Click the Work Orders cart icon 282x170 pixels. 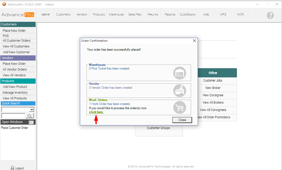tap(180, 107)
